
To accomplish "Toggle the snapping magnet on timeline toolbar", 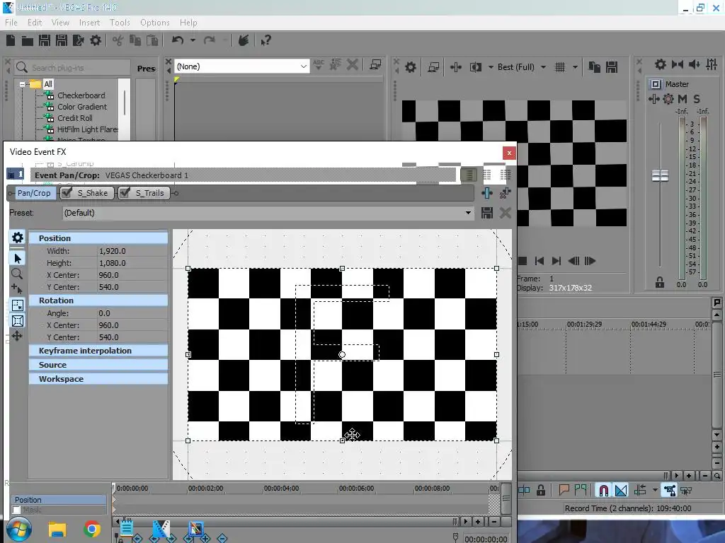I will tap(603, 491).
